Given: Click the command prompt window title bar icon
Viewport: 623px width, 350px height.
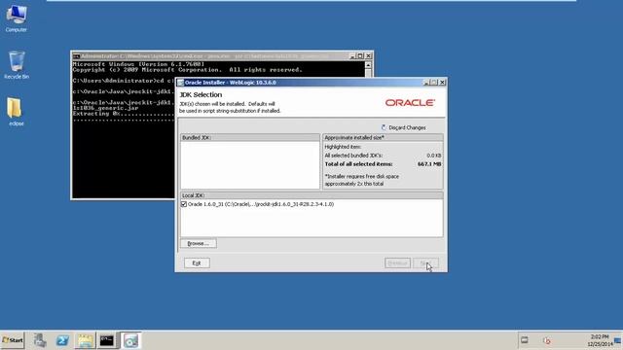Looking at the screenshot, I should [x=76, y=56].
